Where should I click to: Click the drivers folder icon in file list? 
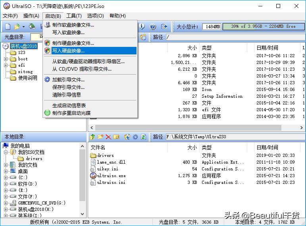[93, 155]
